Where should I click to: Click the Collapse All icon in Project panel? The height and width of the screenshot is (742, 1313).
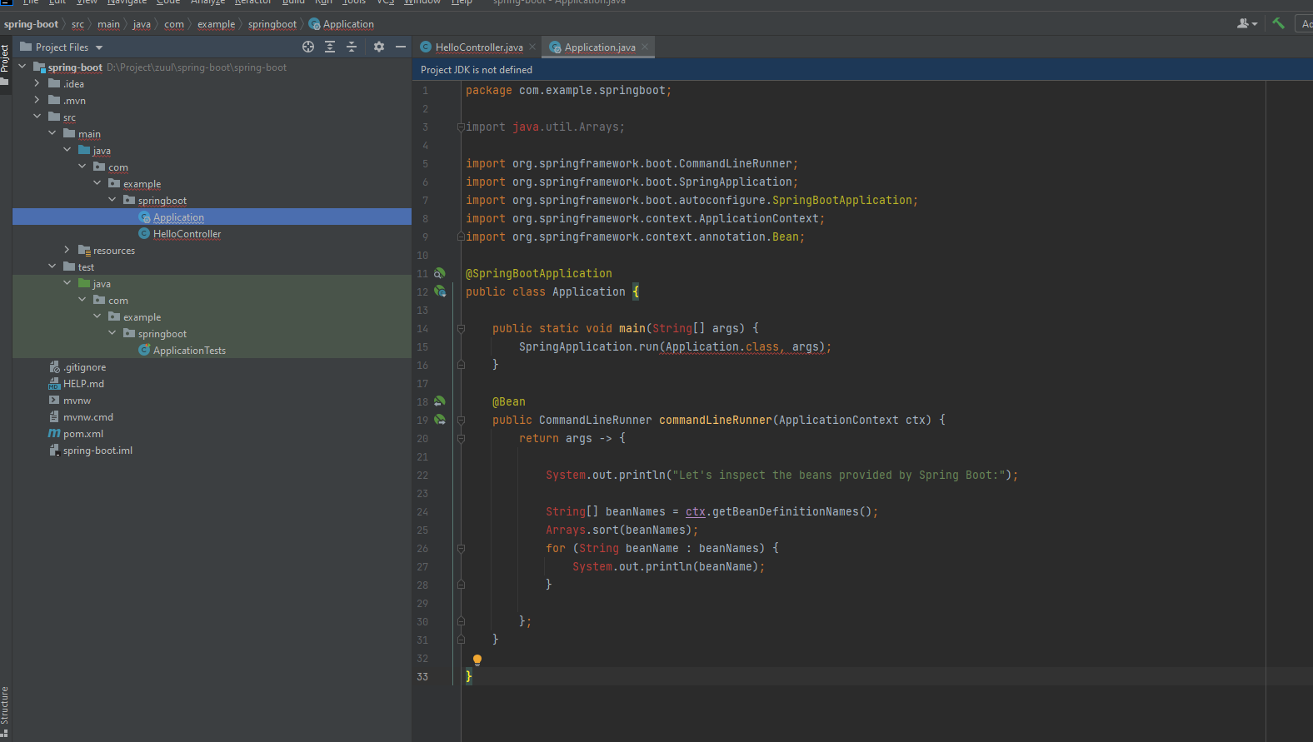(x=352, y=47)
